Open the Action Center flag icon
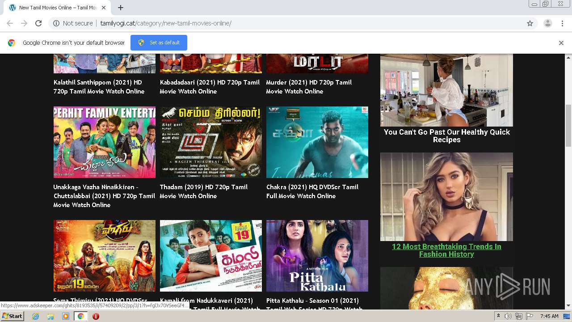The width and height of the screenshot is (572, 322). click(529, 316)
